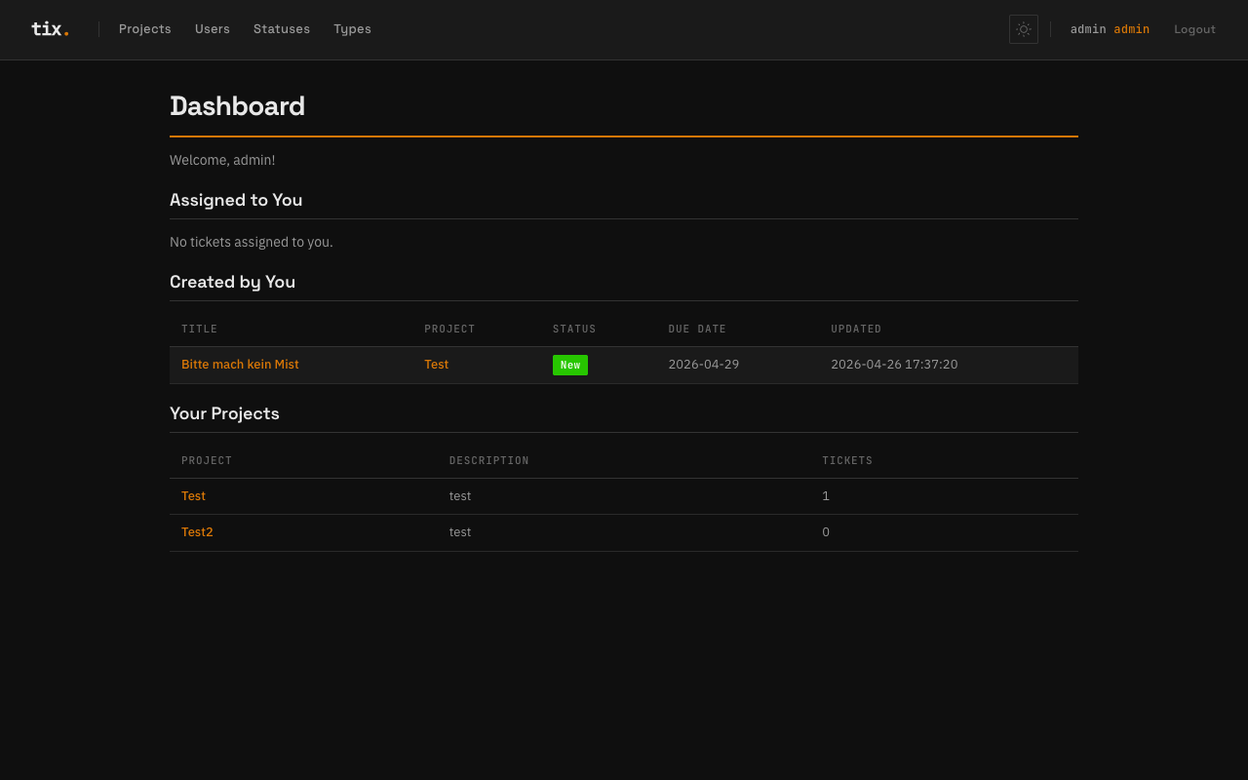Click the 'Welcome, admin!' text
Screen dimensions: 1248x780
pos(222,160)
